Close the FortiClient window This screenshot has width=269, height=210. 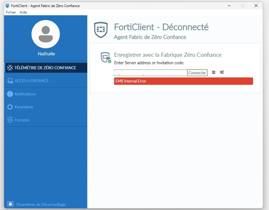point(256,6)
